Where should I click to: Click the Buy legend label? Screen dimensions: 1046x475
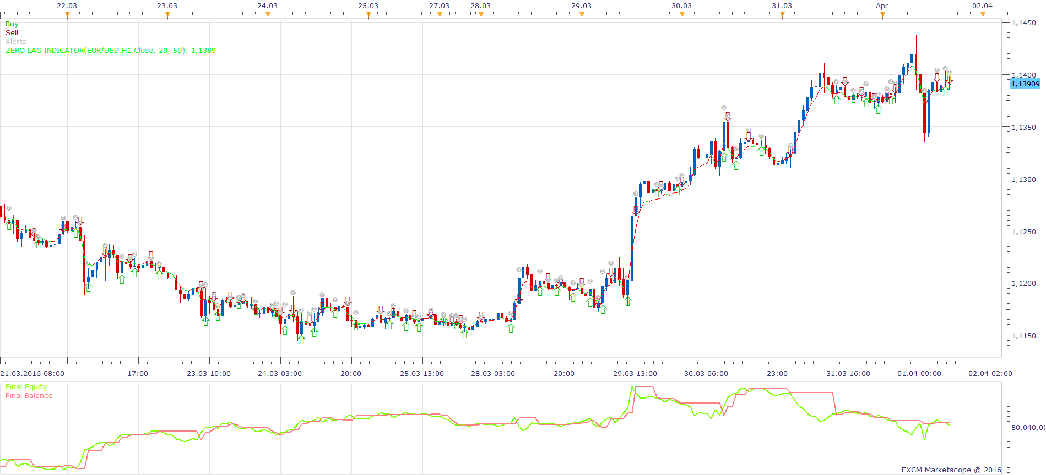pos(12,24)
